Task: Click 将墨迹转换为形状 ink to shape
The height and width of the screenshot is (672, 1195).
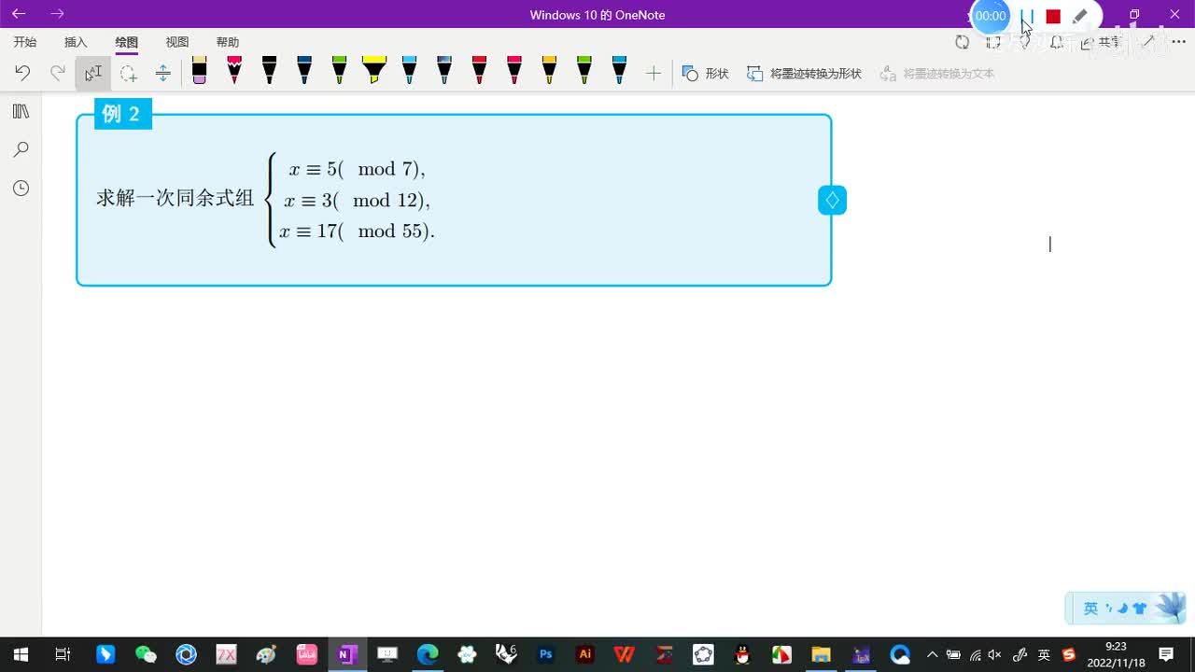Action: [x=804, y=73]
